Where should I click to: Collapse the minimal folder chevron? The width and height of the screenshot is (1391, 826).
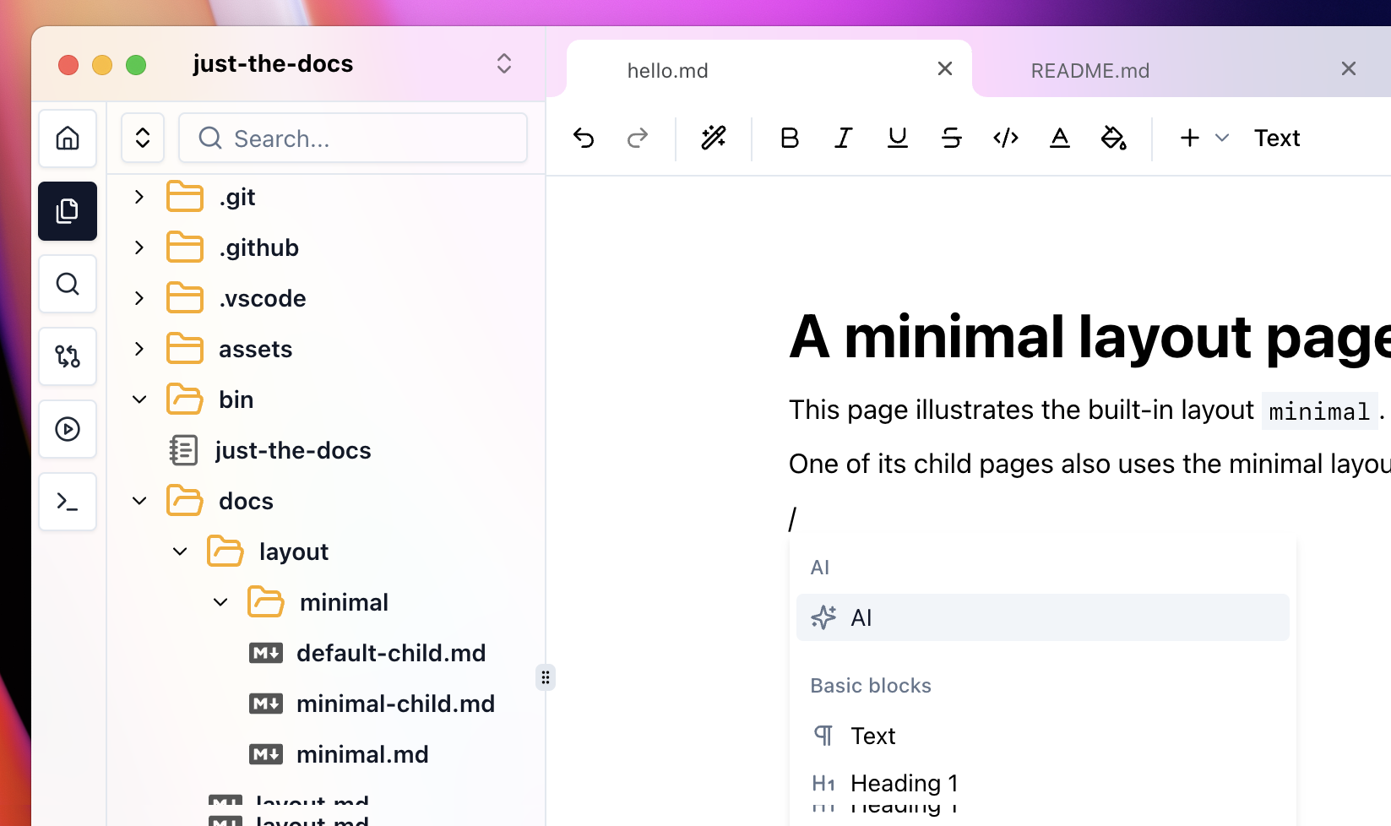[220, 602]
